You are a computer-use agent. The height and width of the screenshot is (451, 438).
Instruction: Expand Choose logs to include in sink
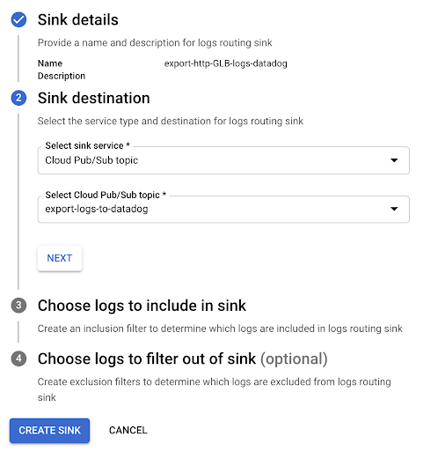click(x=142, y=306)
